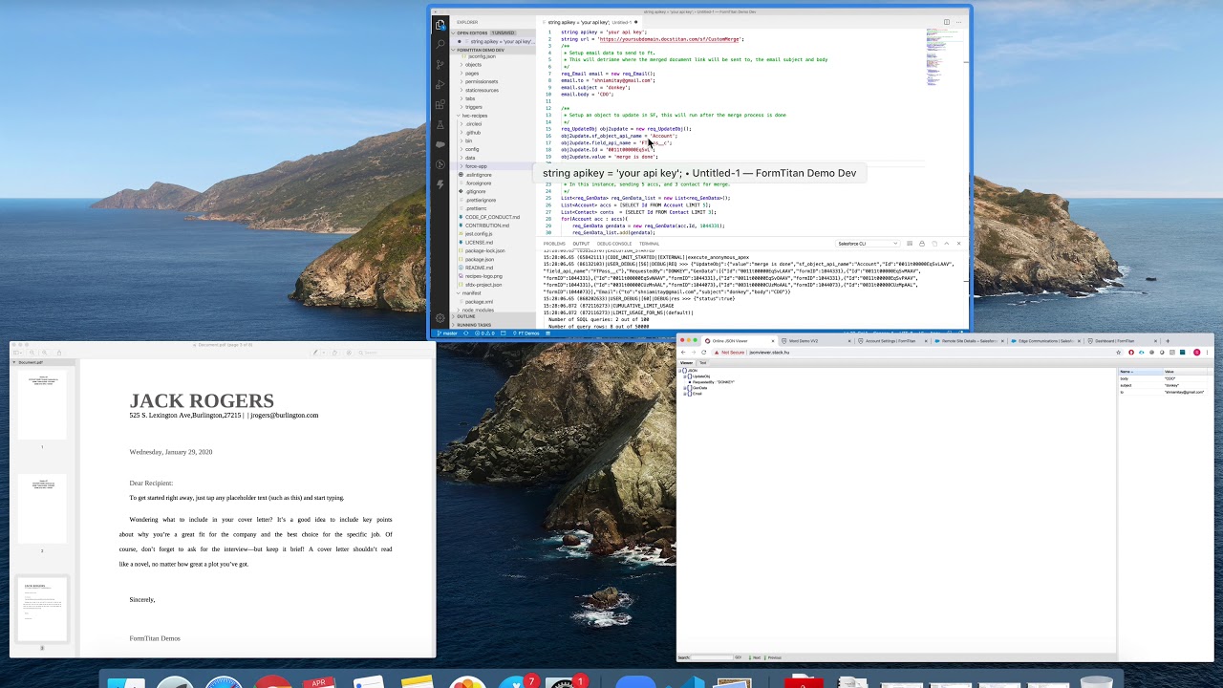Screen dimensions: 1223x688
Task: Open the Explorer icon in VS Code activity bar
Action: [440, 25]
